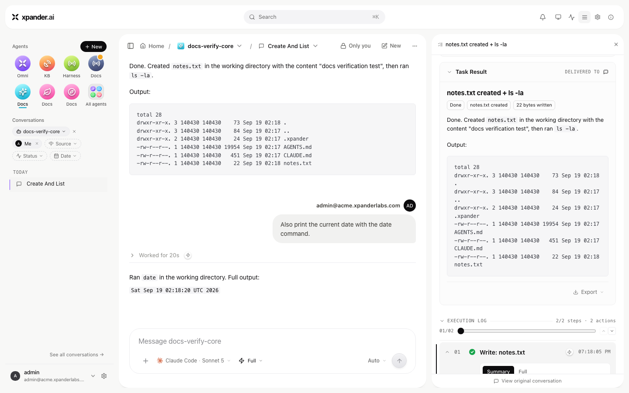This screenshot has height=393, width=629.
Task: Open the Source filter dropdown
Action: [x=63, y=144]
